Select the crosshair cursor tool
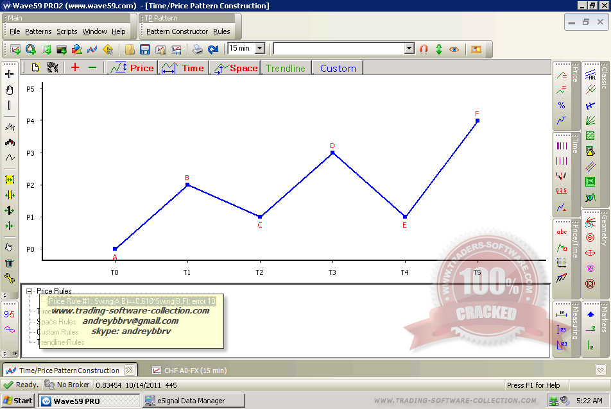 (10, 74)
